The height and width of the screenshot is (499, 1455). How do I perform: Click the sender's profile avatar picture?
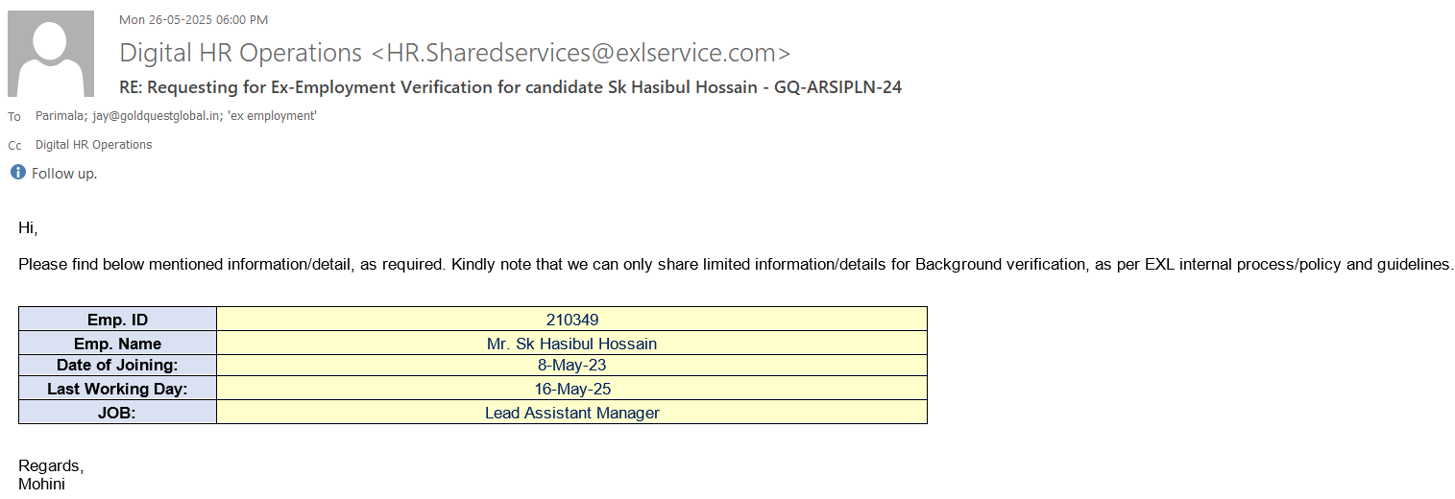pyautogui.click(x=51, y=54)
